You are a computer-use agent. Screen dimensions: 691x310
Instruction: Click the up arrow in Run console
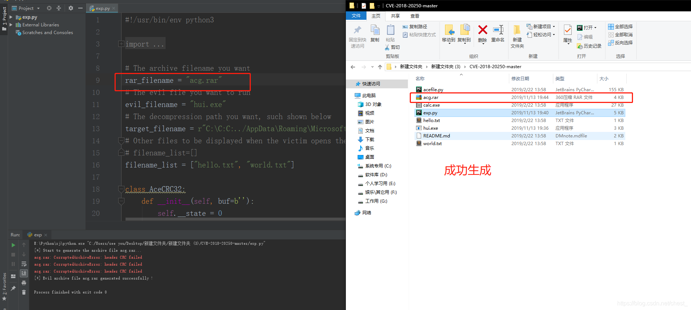tap(24, 245)
